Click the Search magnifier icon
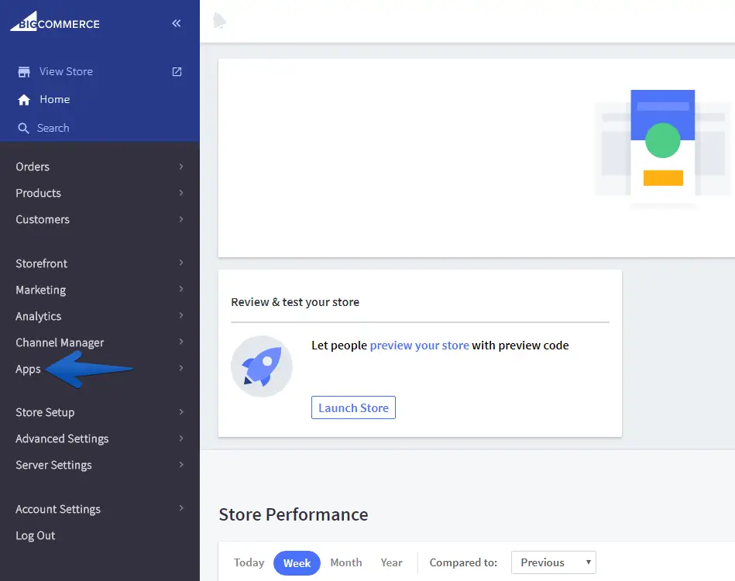The height and width of the screenshot is (581, 735). click(24, 129)
